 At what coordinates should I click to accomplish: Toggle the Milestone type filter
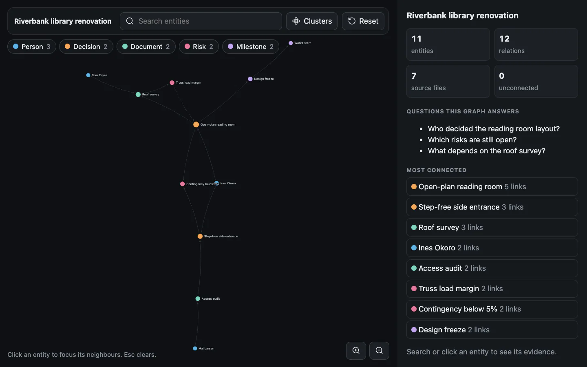[x=251, y=46]
